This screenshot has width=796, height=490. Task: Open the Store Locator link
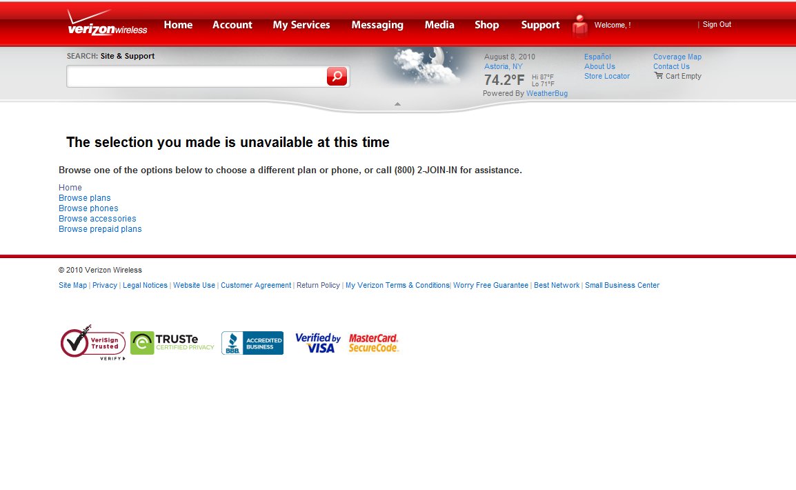point(606,76)
